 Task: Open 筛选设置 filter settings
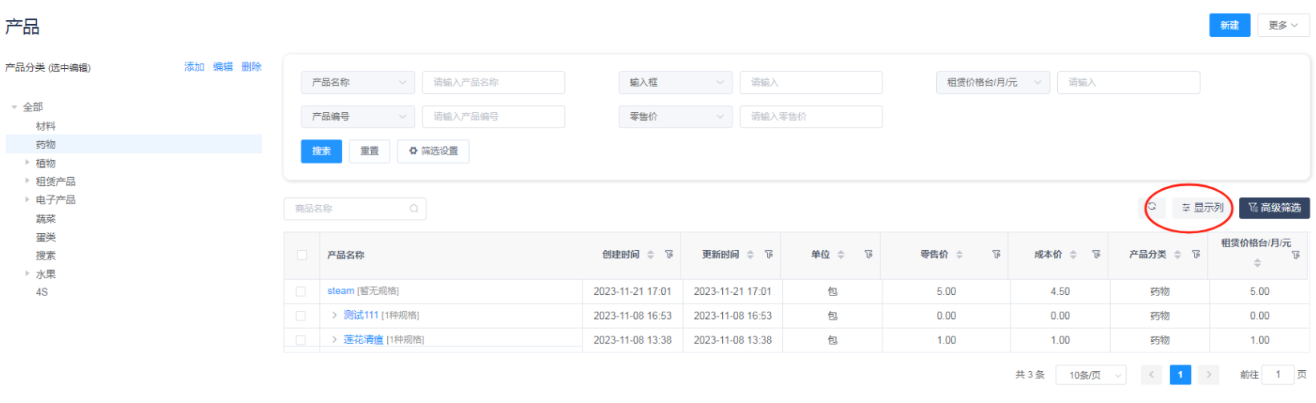[433, 151]
